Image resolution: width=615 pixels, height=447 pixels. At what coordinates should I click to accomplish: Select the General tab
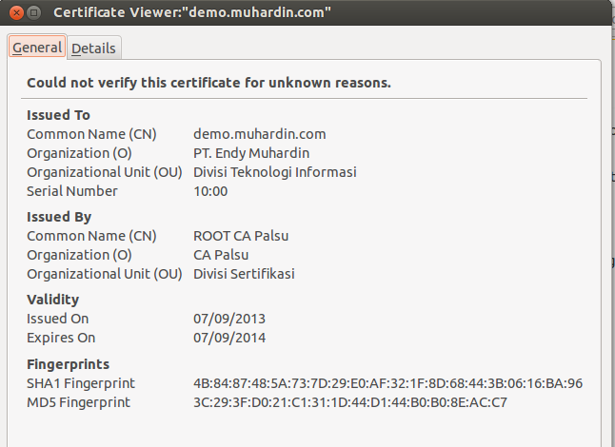click(x=37, y=47)
